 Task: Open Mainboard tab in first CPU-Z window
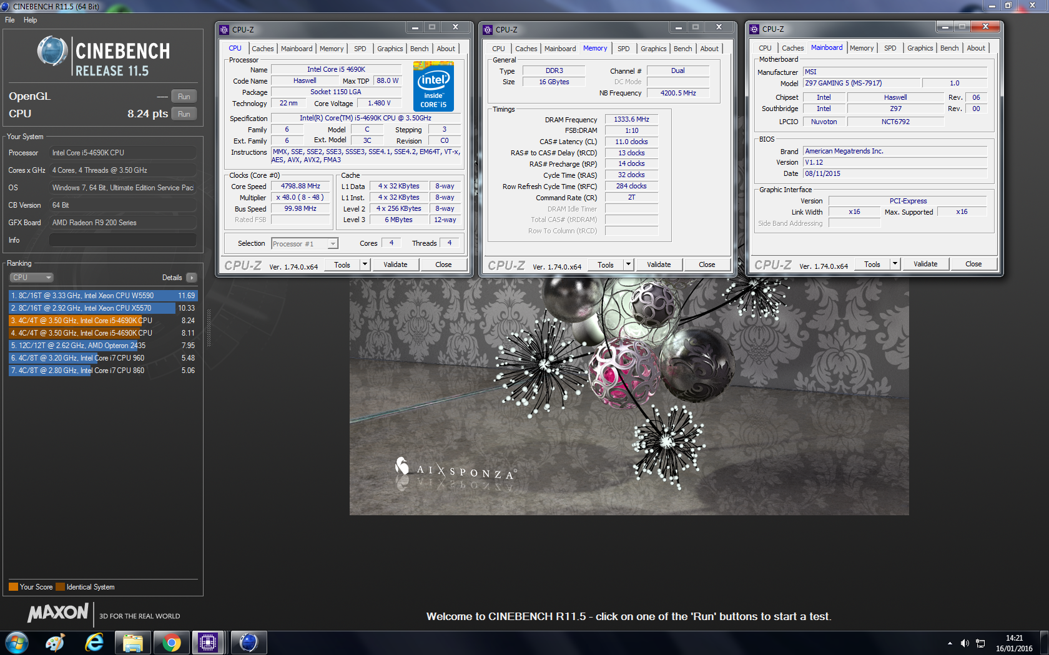click(x=297, y=49)
